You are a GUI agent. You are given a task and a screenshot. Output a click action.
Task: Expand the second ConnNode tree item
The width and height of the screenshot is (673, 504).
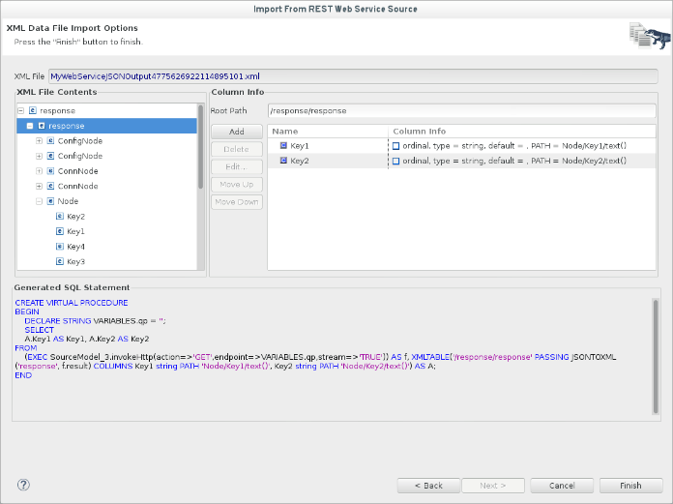(39, 186)
